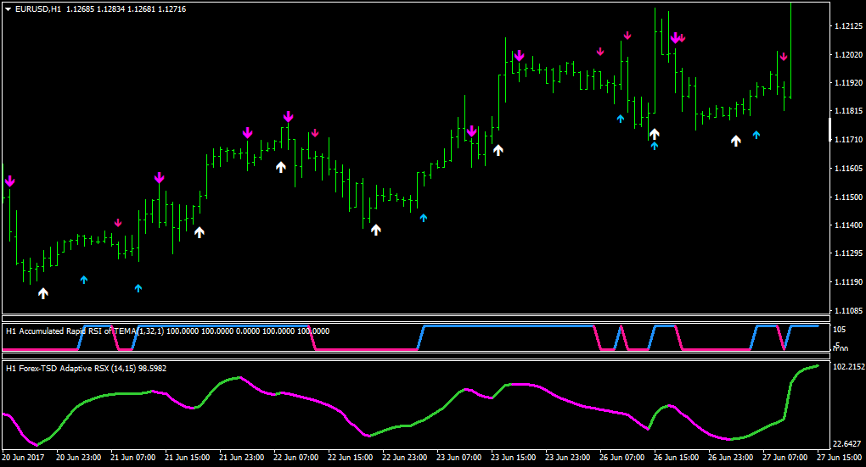Click the OHLC values 1.12685 1.12834 1.12681 1.12716
Screen dimensions: 866x467
[x=126, y=9]
